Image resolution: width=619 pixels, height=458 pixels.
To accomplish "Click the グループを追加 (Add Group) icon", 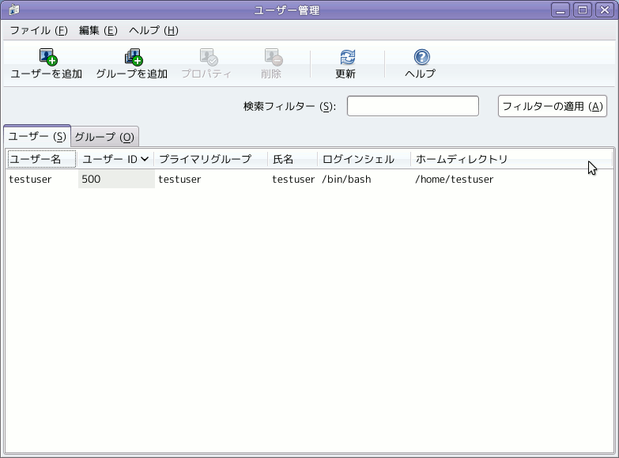I will [134, 56].
